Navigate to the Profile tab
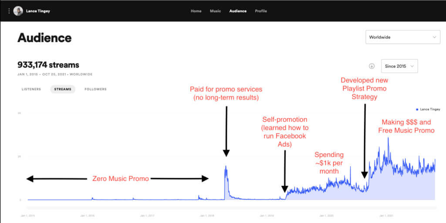446x223 pixels. tap(261, 11)
